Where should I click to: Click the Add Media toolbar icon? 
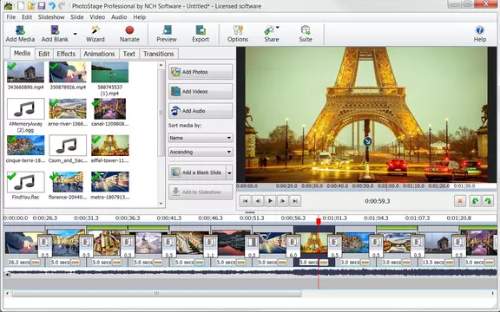pos(20,34)
